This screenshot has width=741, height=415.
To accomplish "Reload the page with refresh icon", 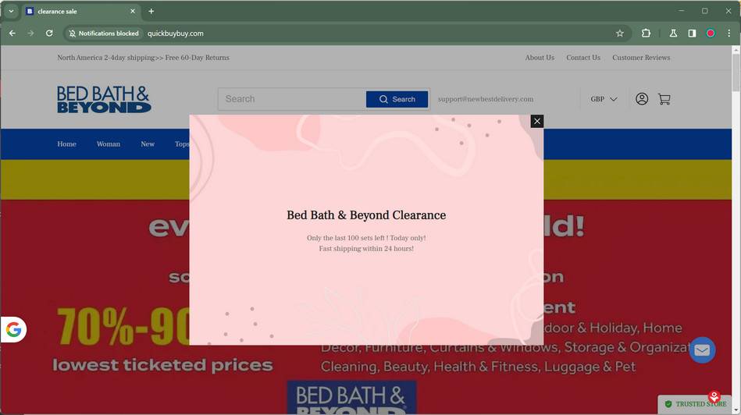I will [49, 33].
